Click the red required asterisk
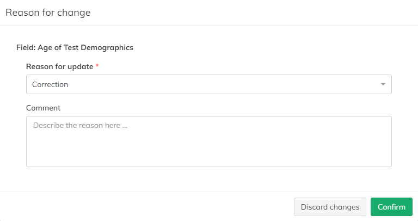This screenshot has height=221, width=418. 97,66
